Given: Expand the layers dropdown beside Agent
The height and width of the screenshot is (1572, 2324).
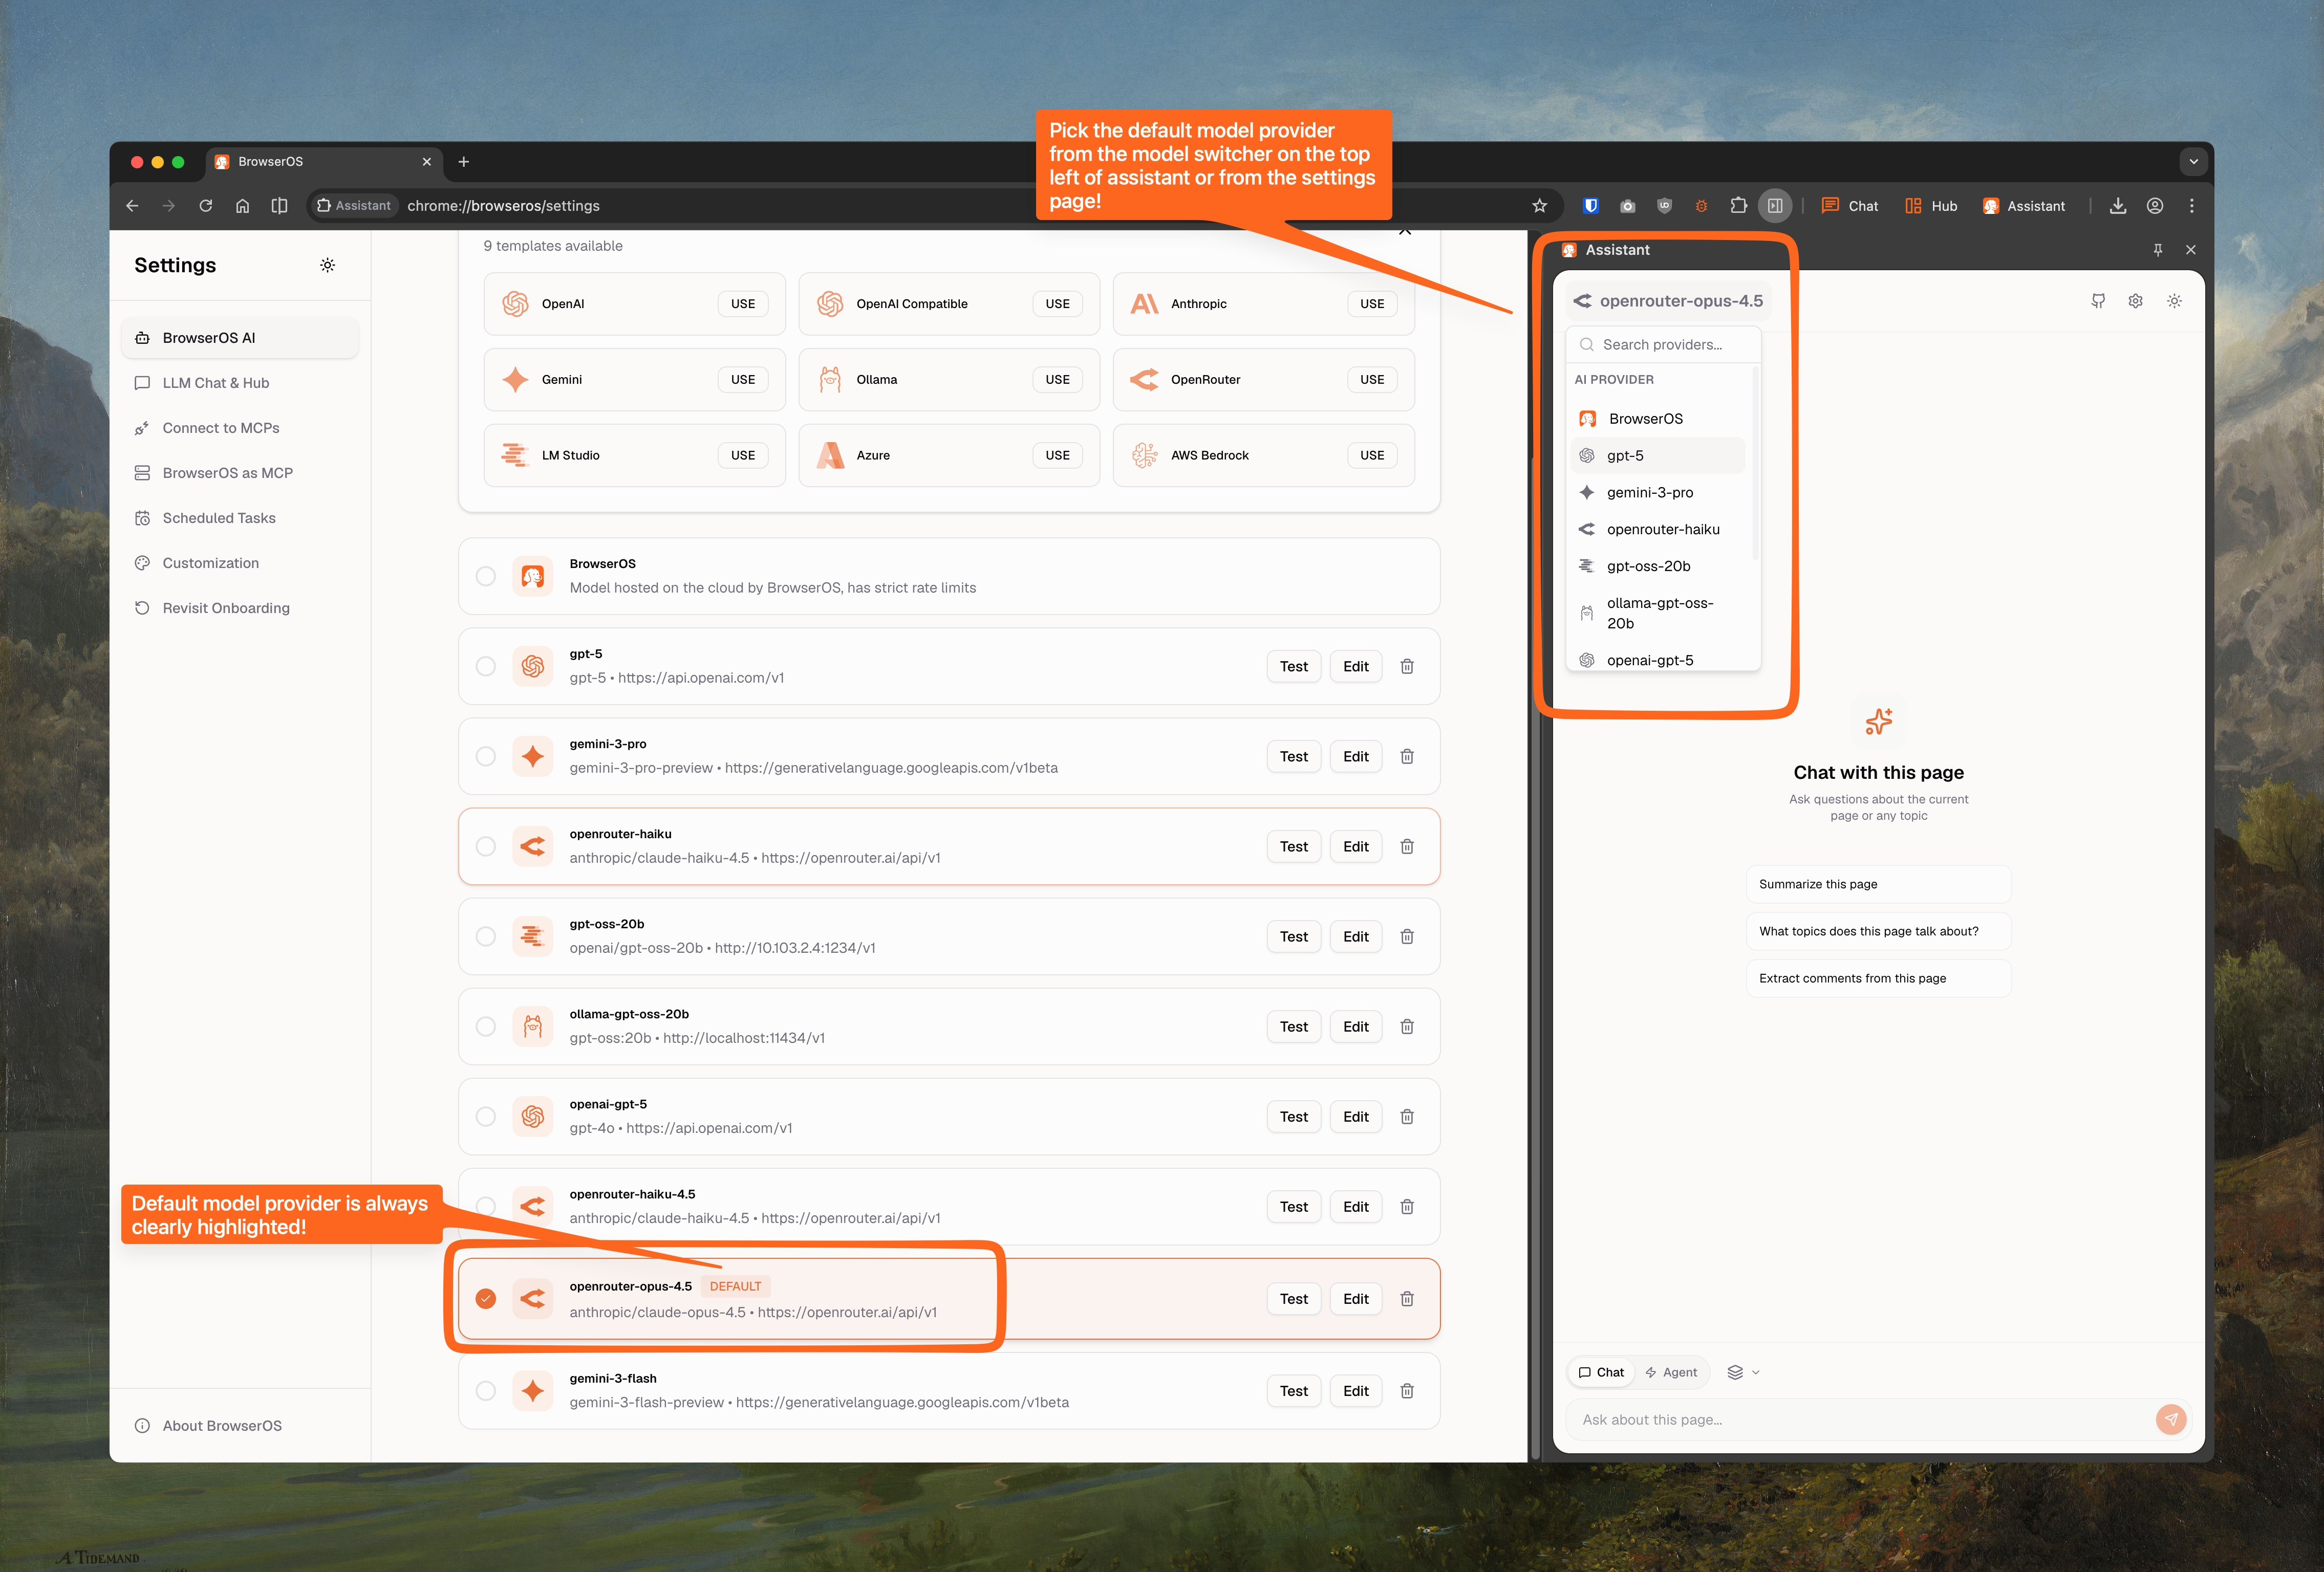Looking at the screenshot, I should point(1743,1372).
